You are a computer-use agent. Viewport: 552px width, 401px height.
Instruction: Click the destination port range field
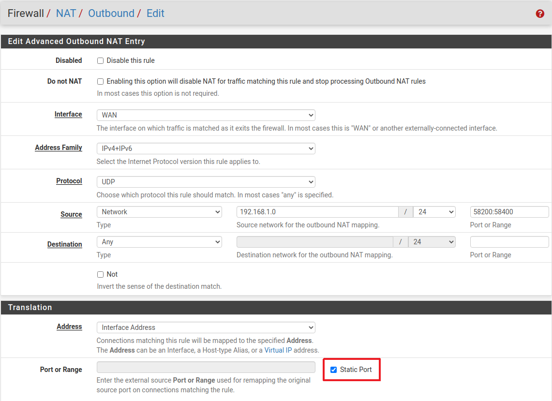[x=509, y=242]
